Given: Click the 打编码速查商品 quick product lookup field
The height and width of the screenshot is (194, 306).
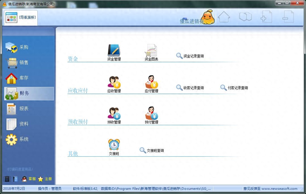Looking at the screenshot, I should (x=20, y=169).
